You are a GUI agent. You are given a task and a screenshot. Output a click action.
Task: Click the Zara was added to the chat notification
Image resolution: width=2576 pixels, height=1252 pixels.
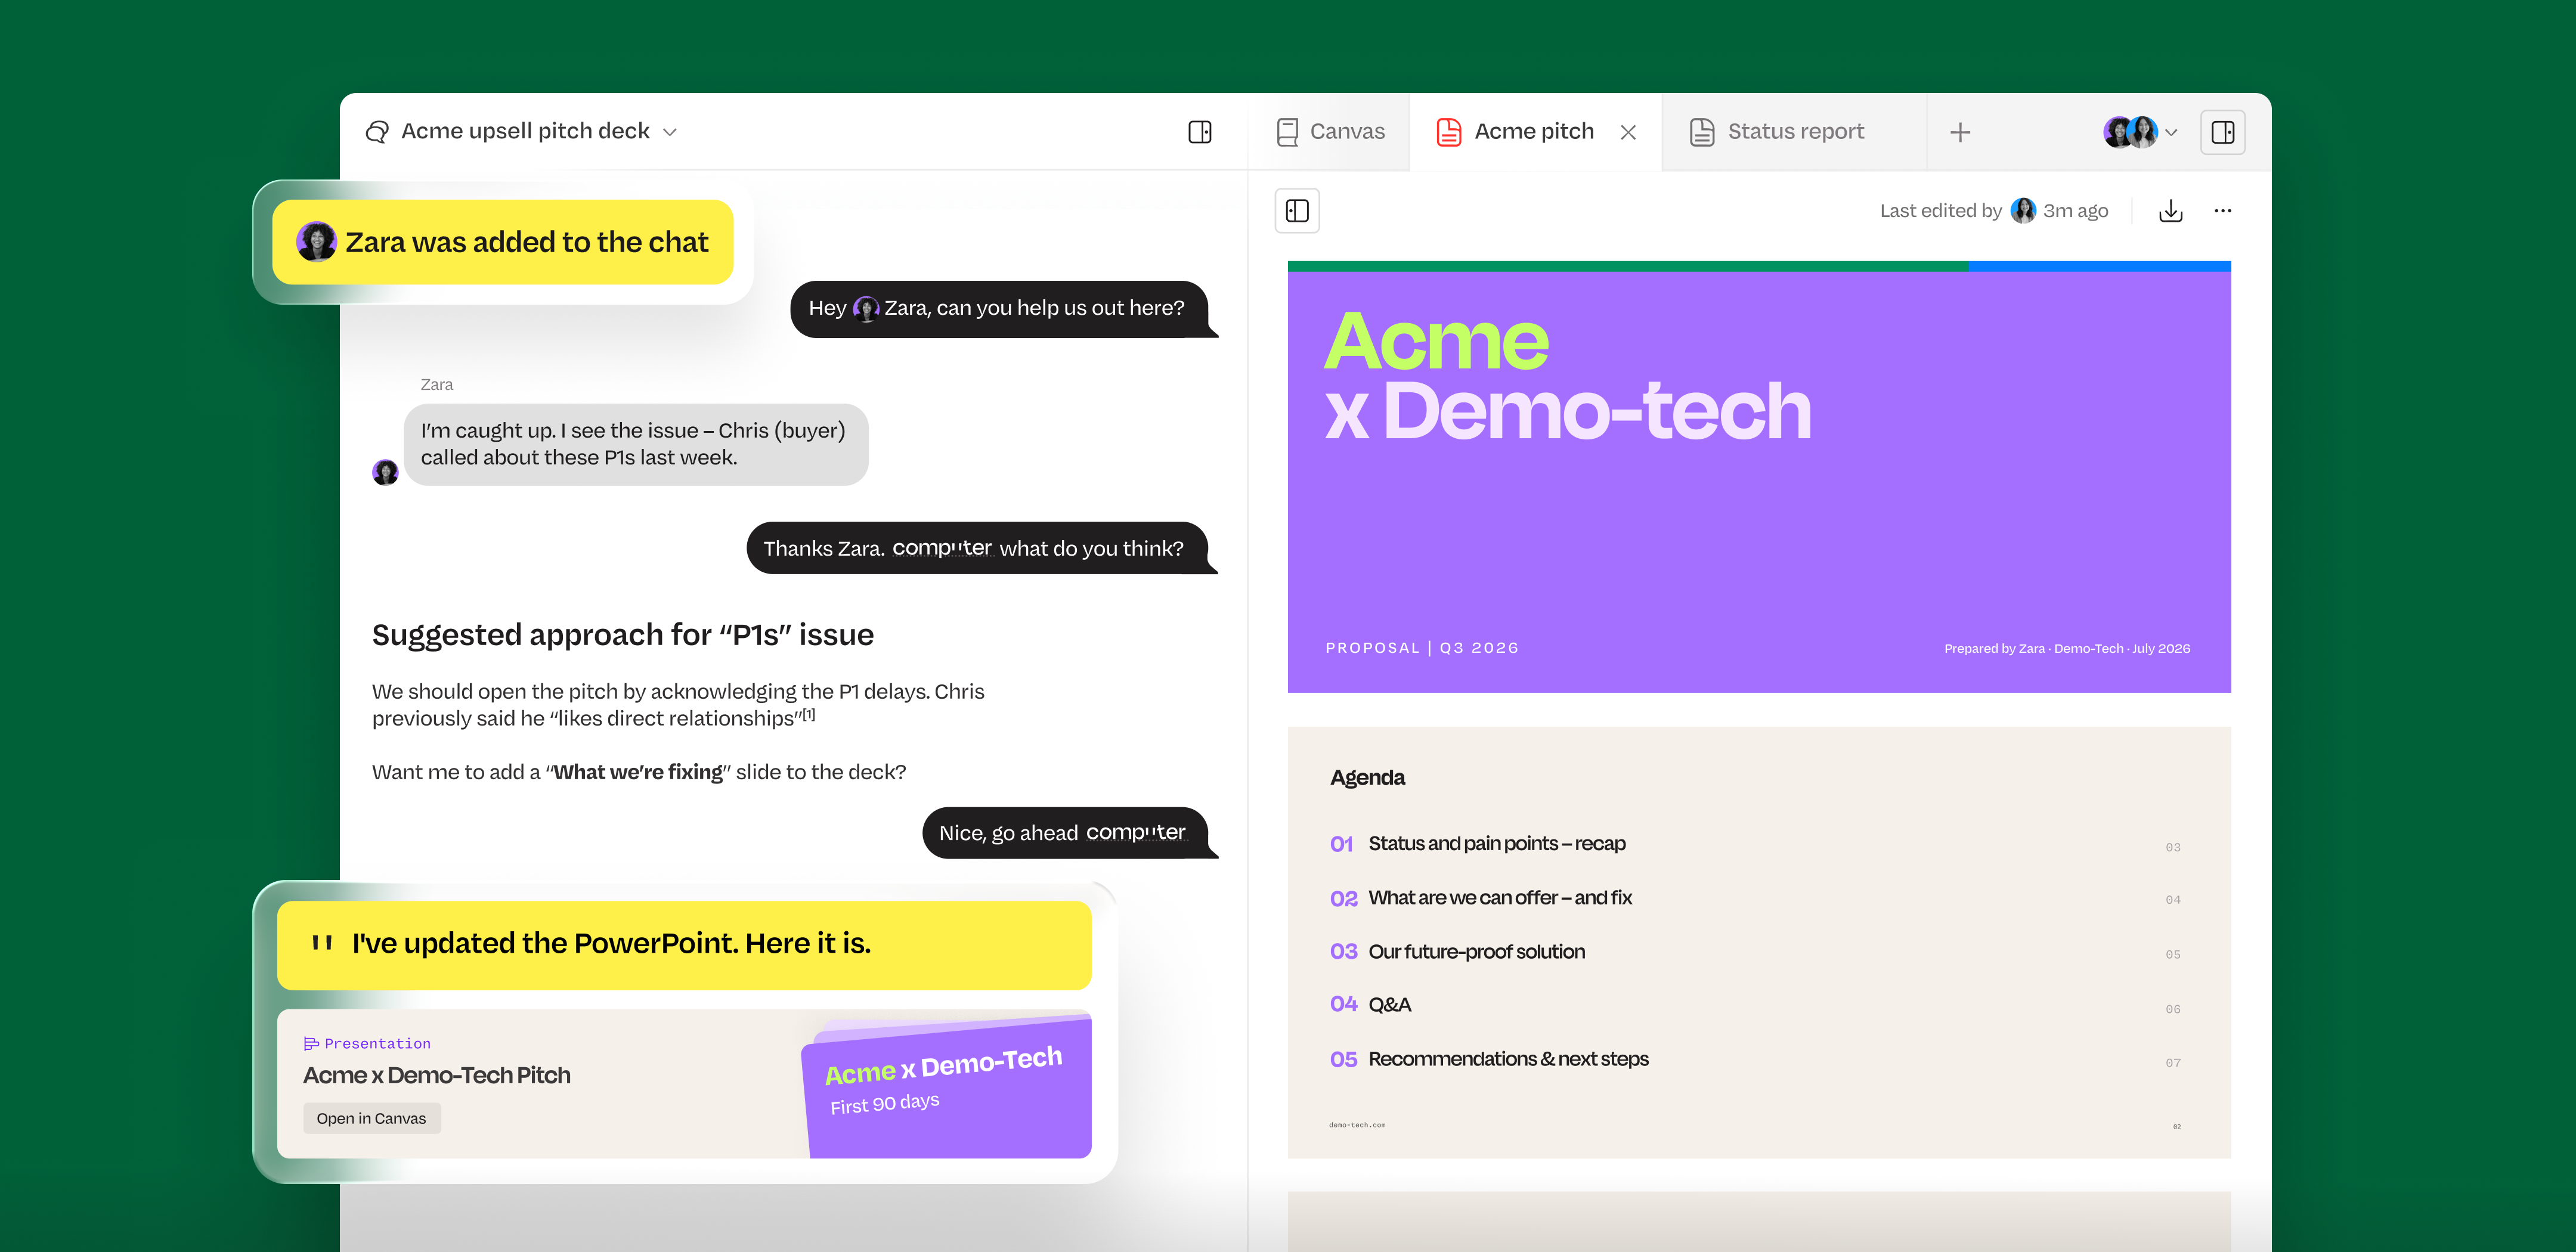(503, 242)
